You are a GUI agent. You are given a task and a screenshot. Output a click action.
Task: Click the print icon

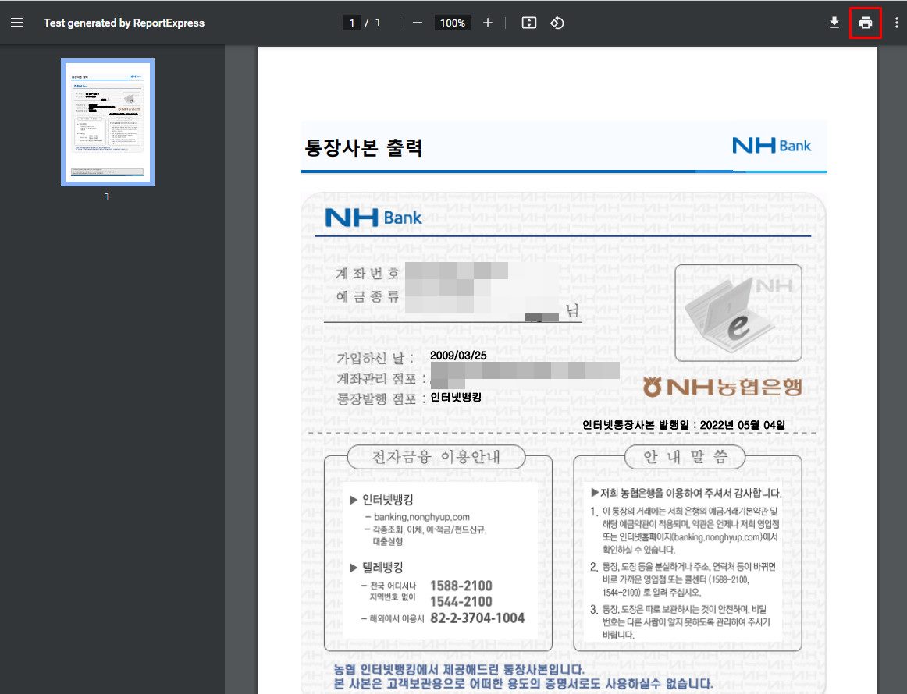pyautogui.click(x=866, y=23)
